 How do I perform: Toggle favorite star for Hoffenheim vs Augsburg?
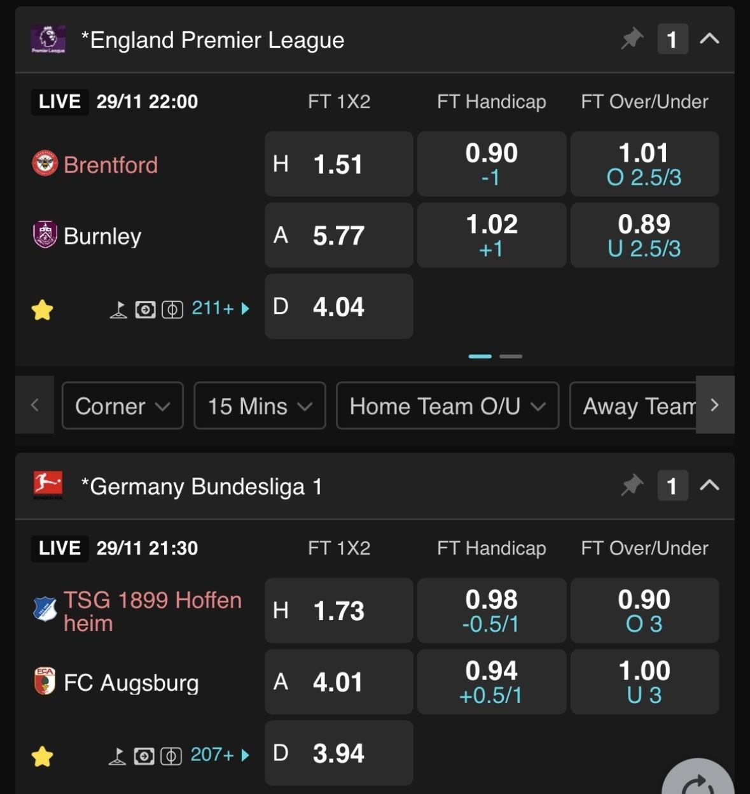(x=43, y=756)
